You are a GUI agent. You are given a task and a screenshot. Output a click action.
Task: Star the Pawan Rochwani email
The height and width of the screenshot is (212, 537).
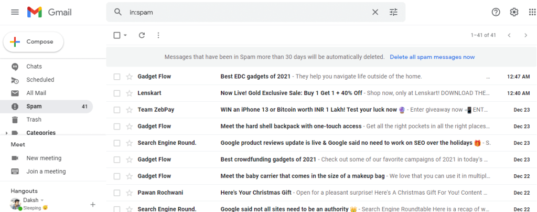click(x=129, y=193)
